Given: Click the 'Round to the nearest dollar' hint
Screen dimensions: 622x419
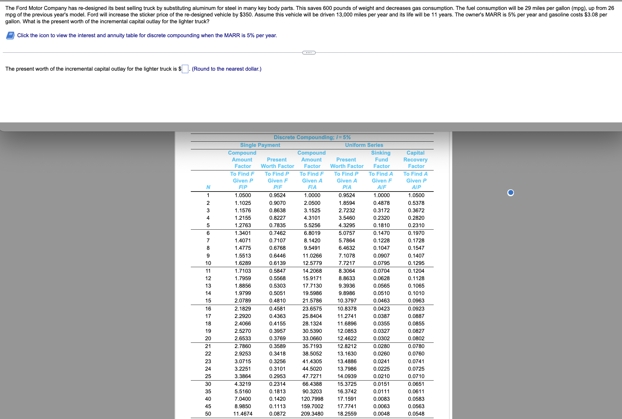Looking at the screenshot, I should point(226,69).
